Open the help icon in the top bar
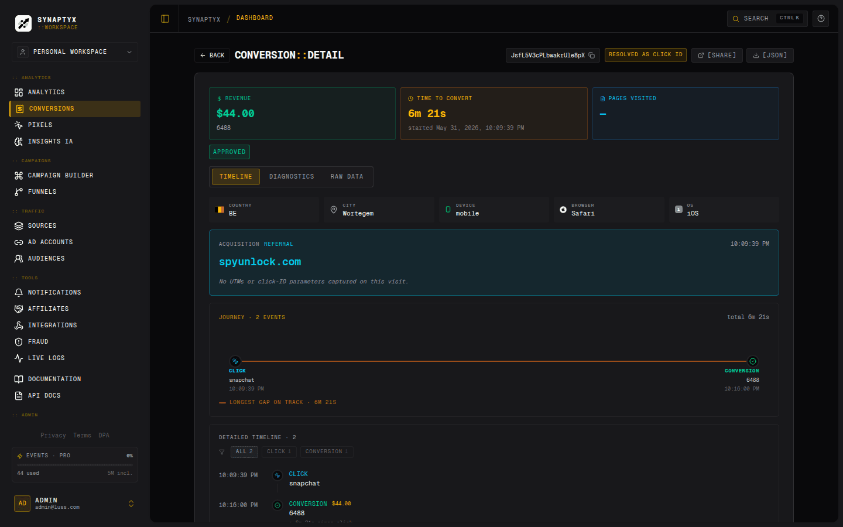 point(821,19)
